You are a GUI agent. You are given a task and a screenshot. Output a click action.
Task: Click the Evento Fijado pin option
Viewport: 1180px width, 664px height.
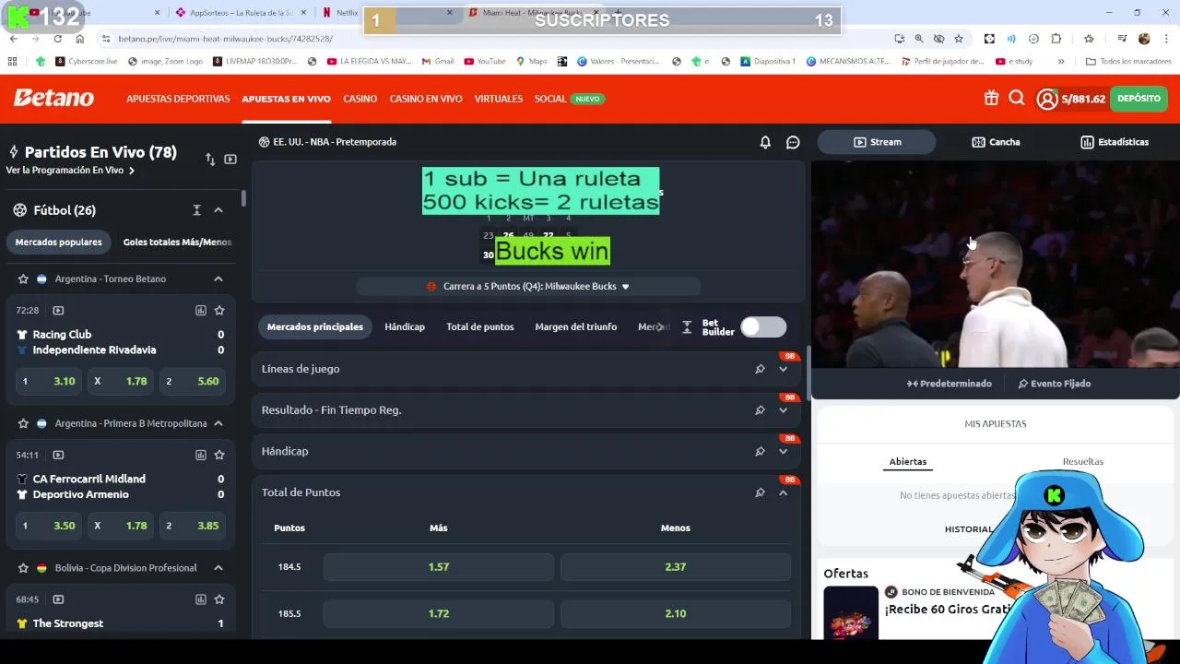point(1054,384)
